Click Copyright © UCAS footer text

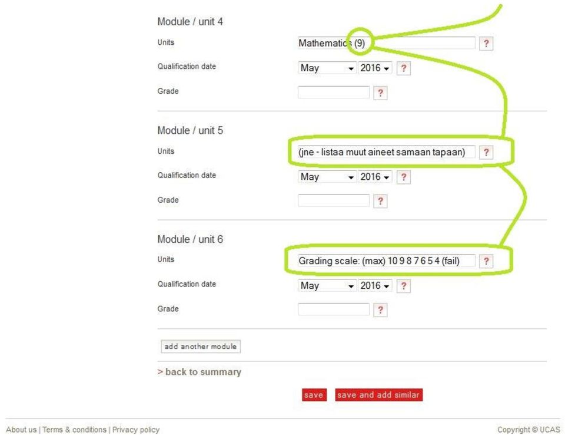click(x=529, y=430)
